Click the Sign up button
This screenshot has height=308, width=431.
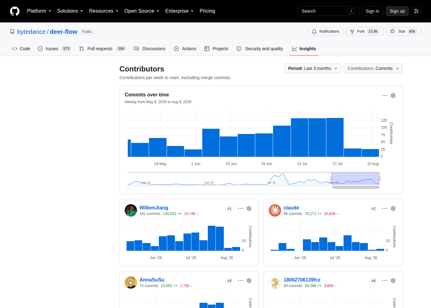[x=397, y=11]
